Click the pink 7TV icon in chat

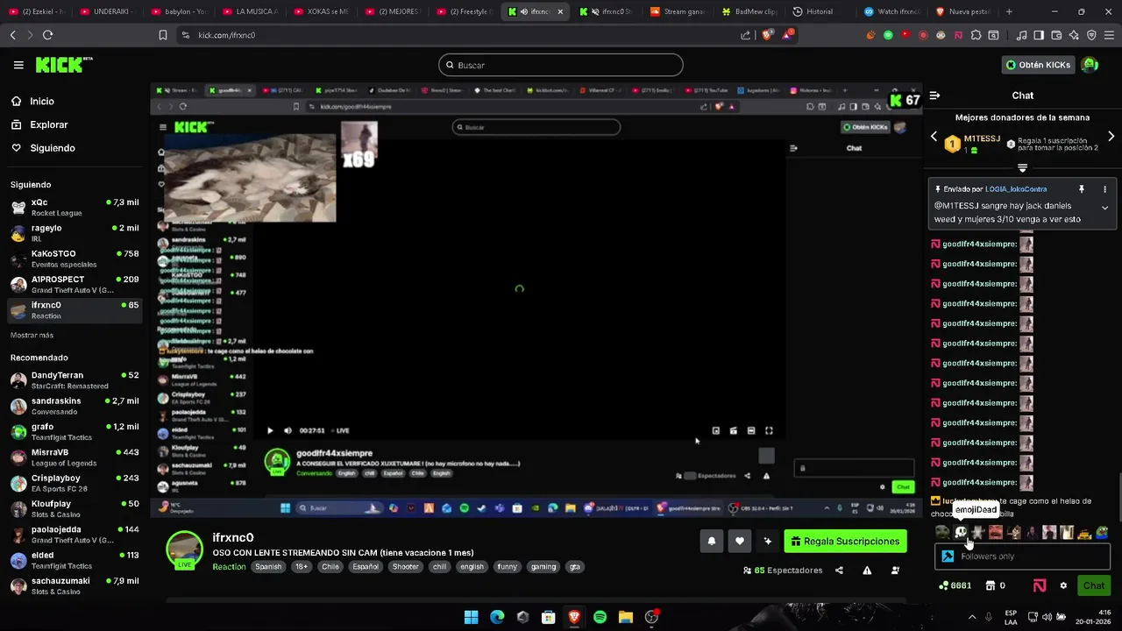pyautogui.click(x=1040, y=585)
